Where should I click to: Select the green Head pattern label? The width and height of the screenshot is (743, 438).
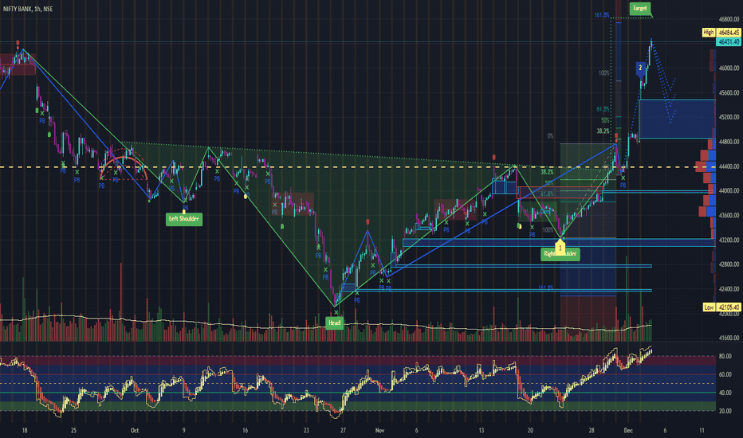(335, 323)
